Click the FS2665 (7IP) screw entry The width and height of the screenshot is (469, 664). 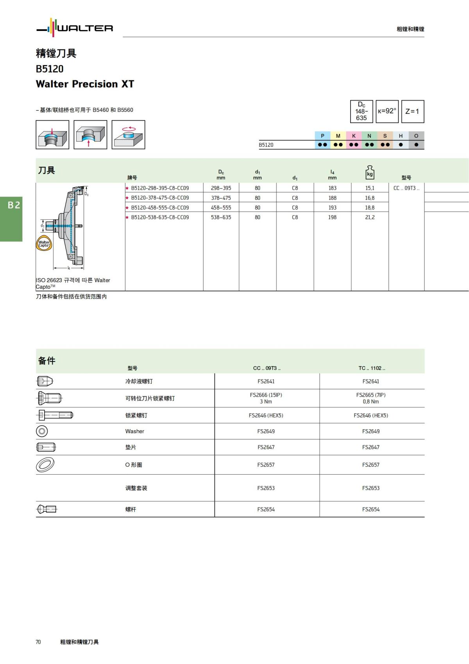click(x=371, y=395)
